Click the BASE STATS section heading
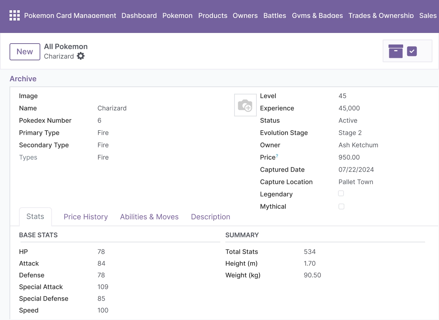 [38, 235]
